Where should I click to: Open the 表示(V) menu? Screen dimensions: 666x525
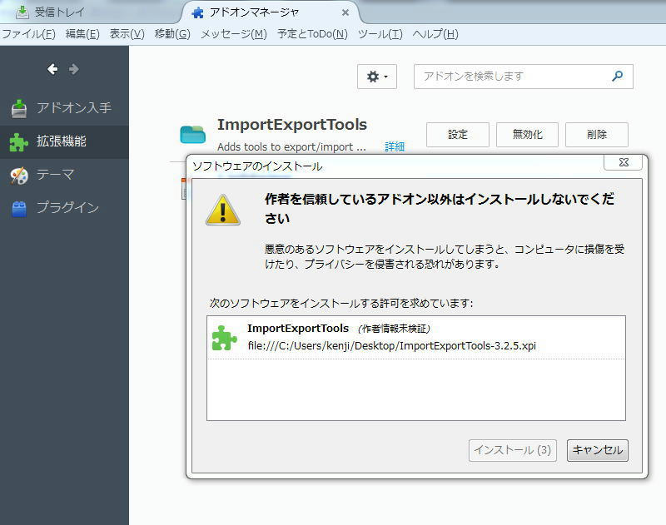pyautogui.click(x=127, y=34)
